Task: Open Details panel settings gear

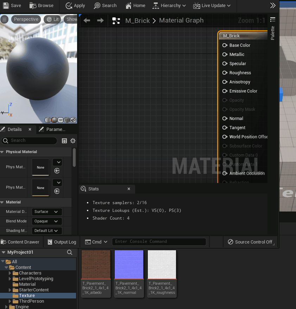Action: tap(73, 141)
